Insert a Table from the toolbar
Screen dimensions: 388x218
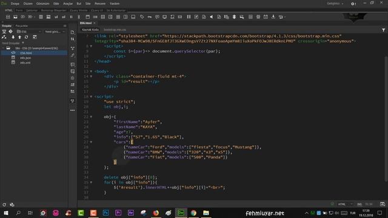click(41, 17)
